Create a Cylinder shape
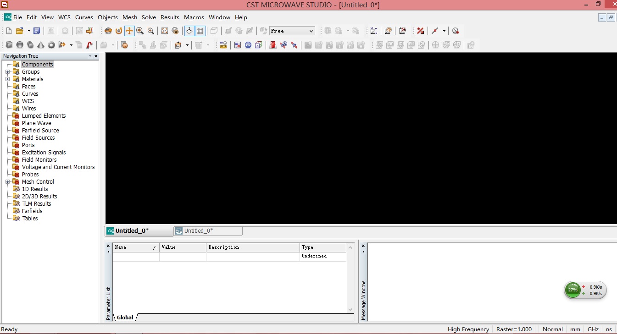The height and width of the screenshot is (334, 617). tap(30, 45)
